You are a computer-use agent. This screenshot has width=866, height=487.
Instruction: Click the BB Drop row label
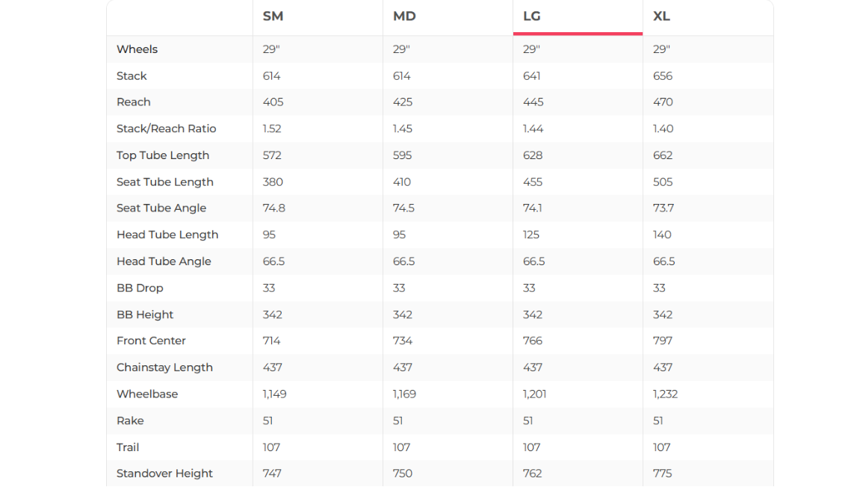pyautogui.click(x=140, y=288)
